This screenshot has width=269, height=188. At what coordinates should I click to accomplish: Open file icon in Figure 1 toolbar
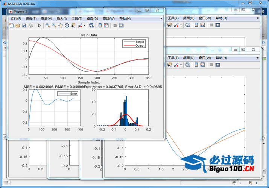[x=18, y=26]
